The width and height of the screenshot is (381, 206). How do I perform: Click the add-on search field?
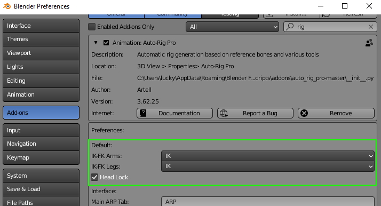pos(330,27)
